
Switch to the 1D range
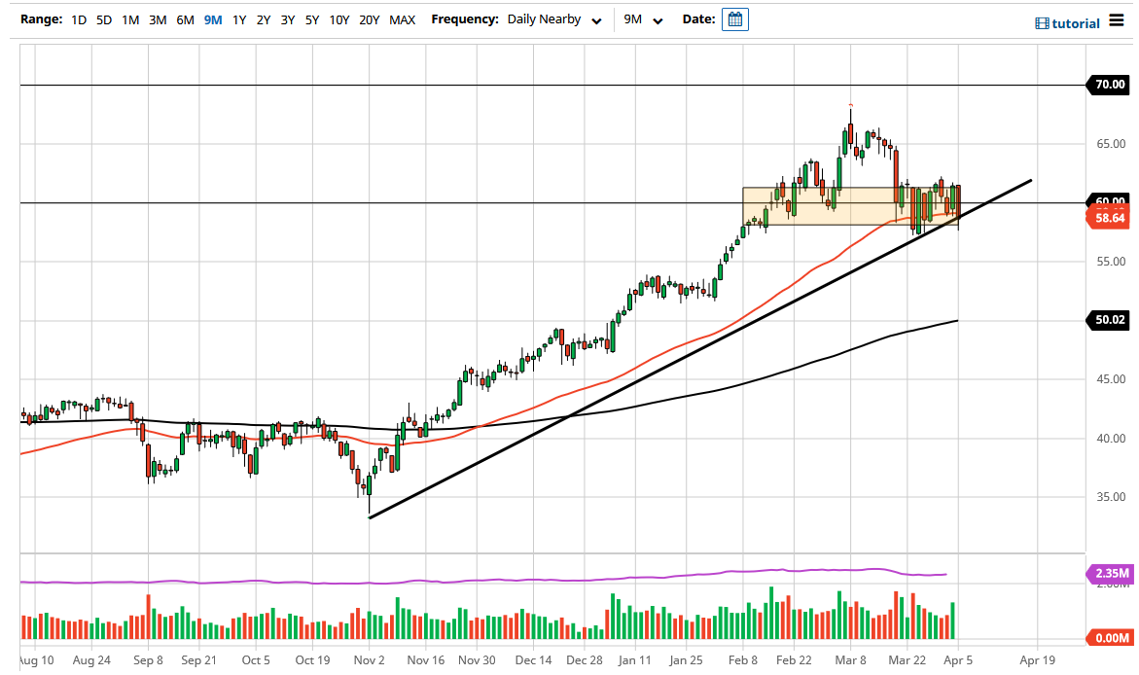[x=79, y=18]
